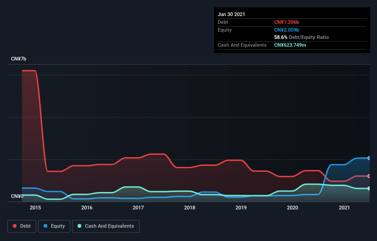The height and width of the screenshot is (241, 377).
Task: Select the Cash endpoint marker on chart
Action: (x=369, y=188)
